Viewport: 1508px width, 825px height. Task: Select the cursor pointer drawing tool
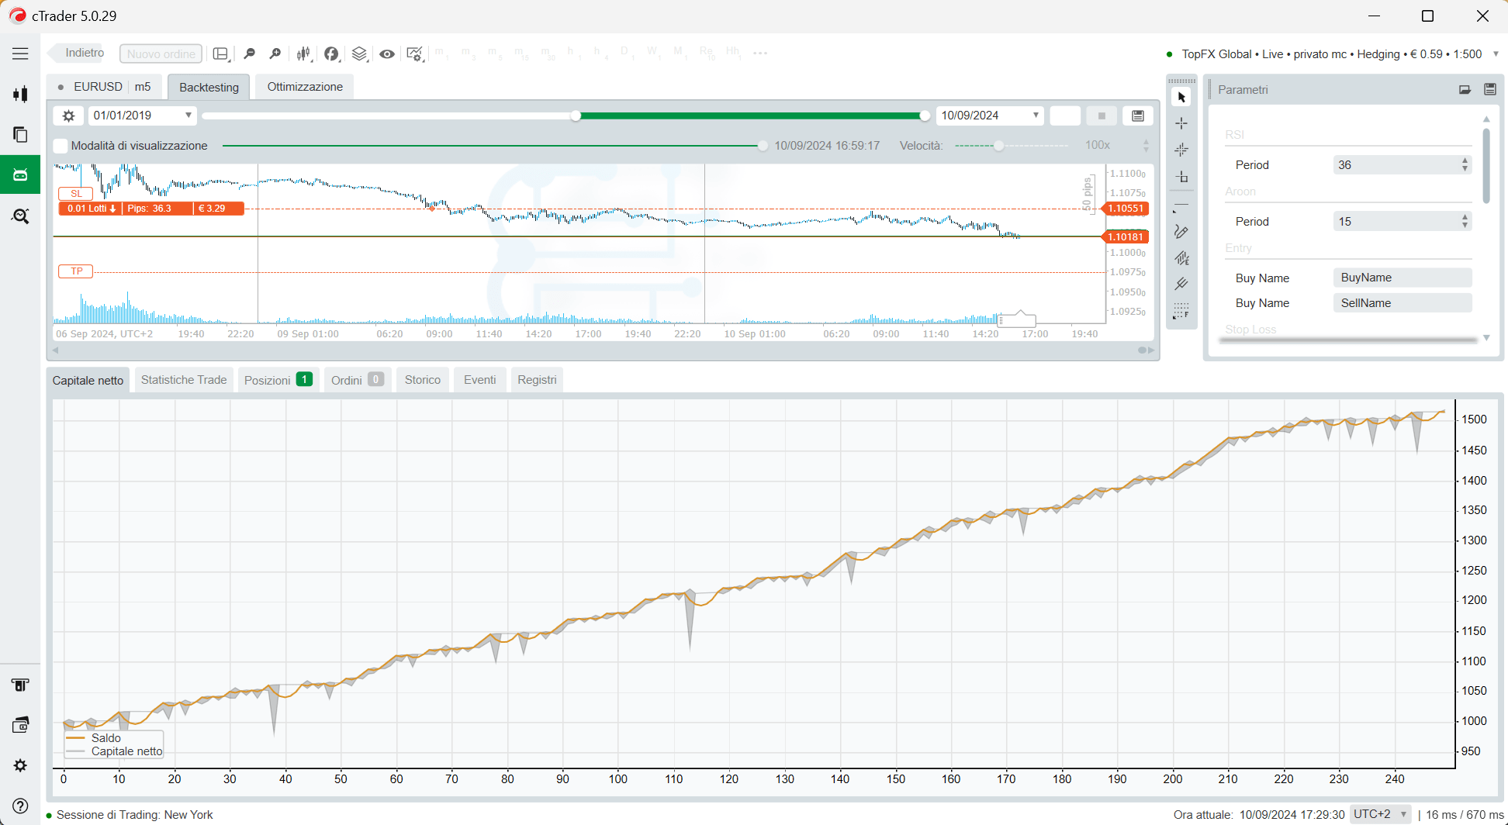(1181, 97)
